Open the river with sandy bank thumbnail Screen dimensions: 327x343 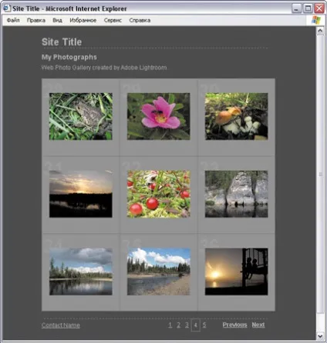(x=159, y=271)
